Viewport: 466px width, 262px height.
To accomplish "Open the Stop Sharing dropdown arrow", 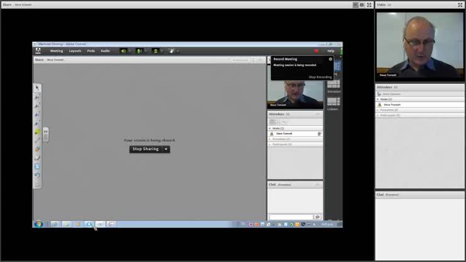I will pyautogui.click(x=166, y=149).
